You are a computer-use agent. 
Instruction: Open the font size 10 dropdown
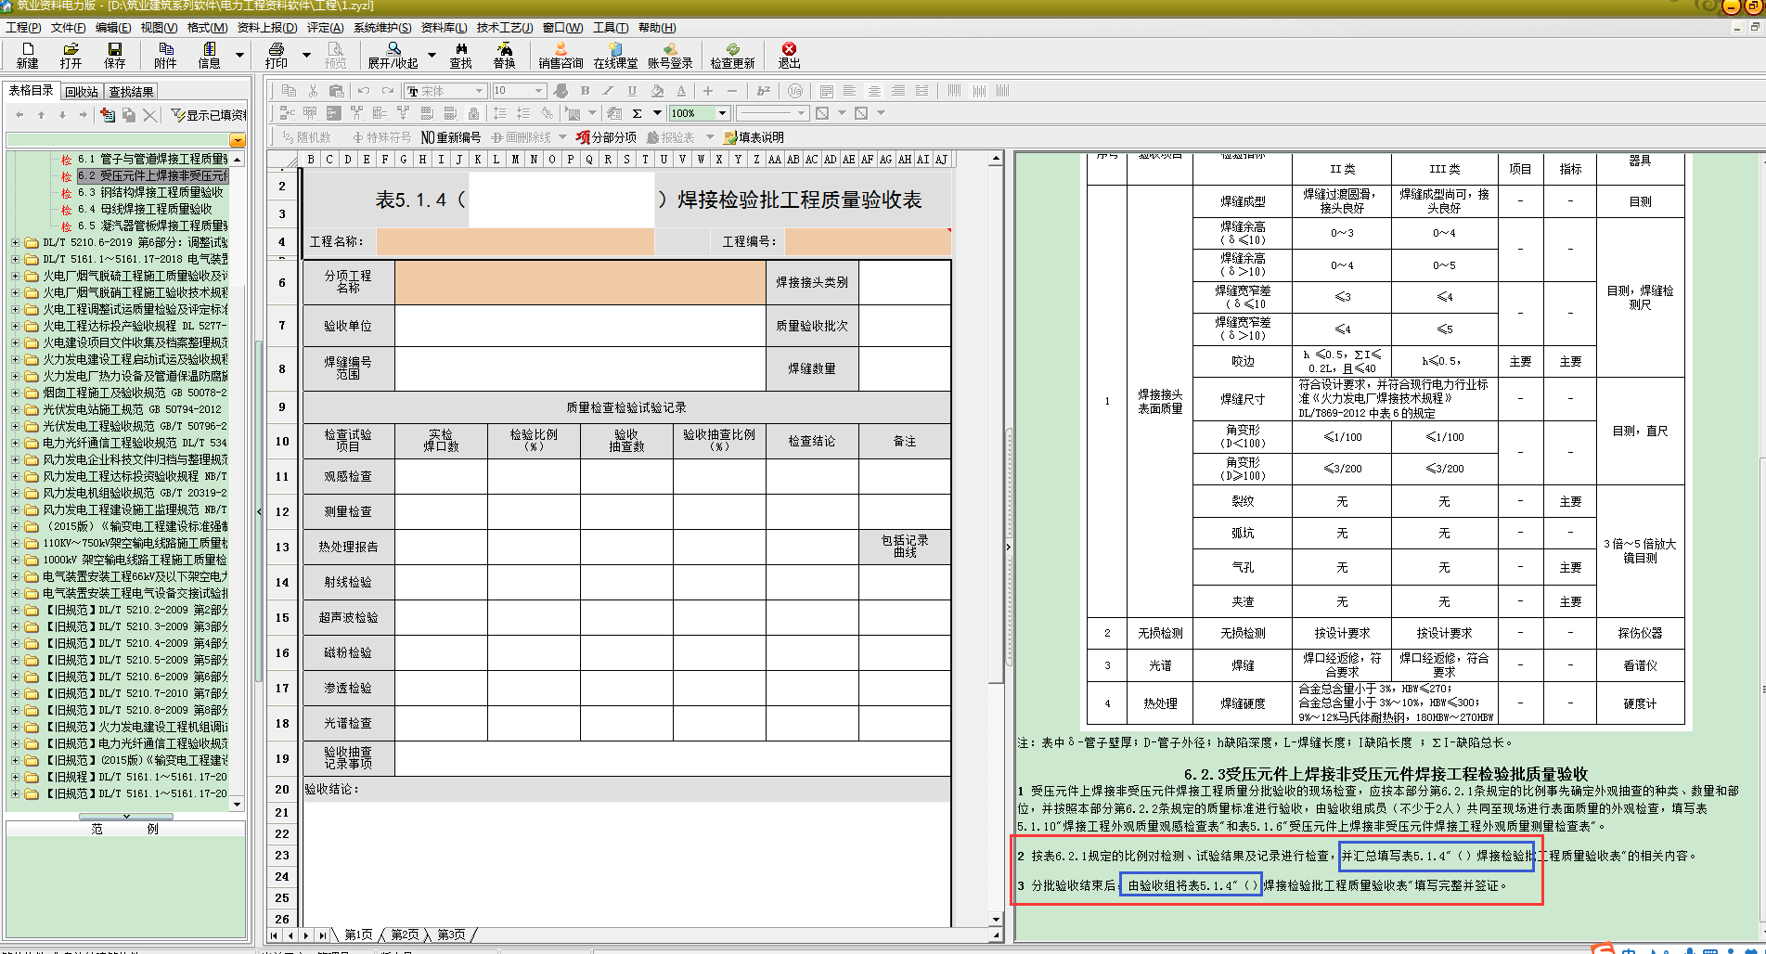pos(539,91)
